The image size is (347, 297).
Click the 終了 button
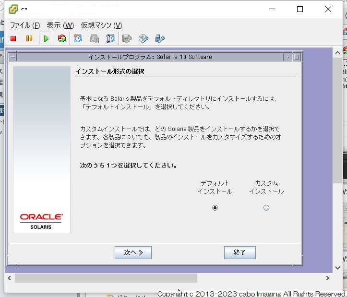coord(239,252)
